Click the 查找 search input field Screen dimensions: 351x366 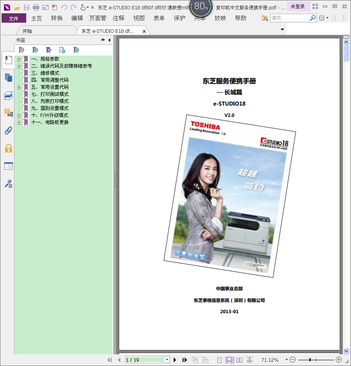point(290,18)
